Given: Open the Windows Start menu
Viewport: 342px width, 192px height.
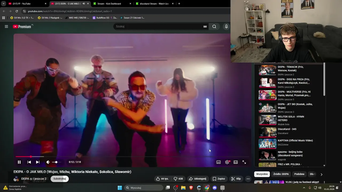Looking at the screenshot, I should pos(120,188).
